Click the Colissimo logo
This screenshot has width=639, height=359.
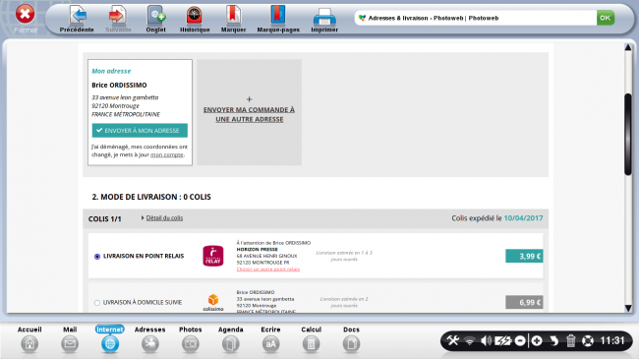[x=213, y=303]
